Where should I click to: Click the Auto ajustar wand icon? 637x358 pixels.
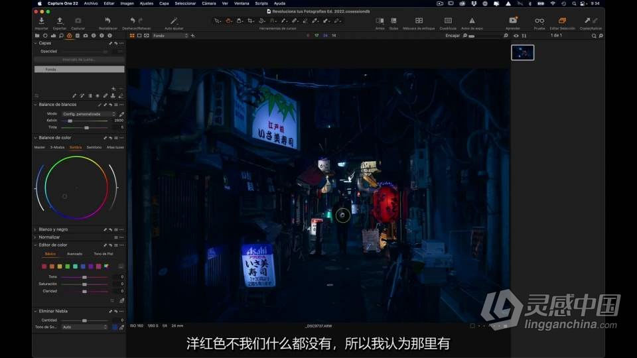pos(174,21)
